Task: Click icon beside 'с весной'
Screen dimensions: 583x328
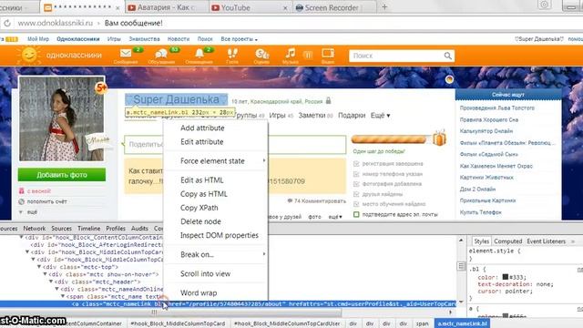Action: click(x=22, y=191)
